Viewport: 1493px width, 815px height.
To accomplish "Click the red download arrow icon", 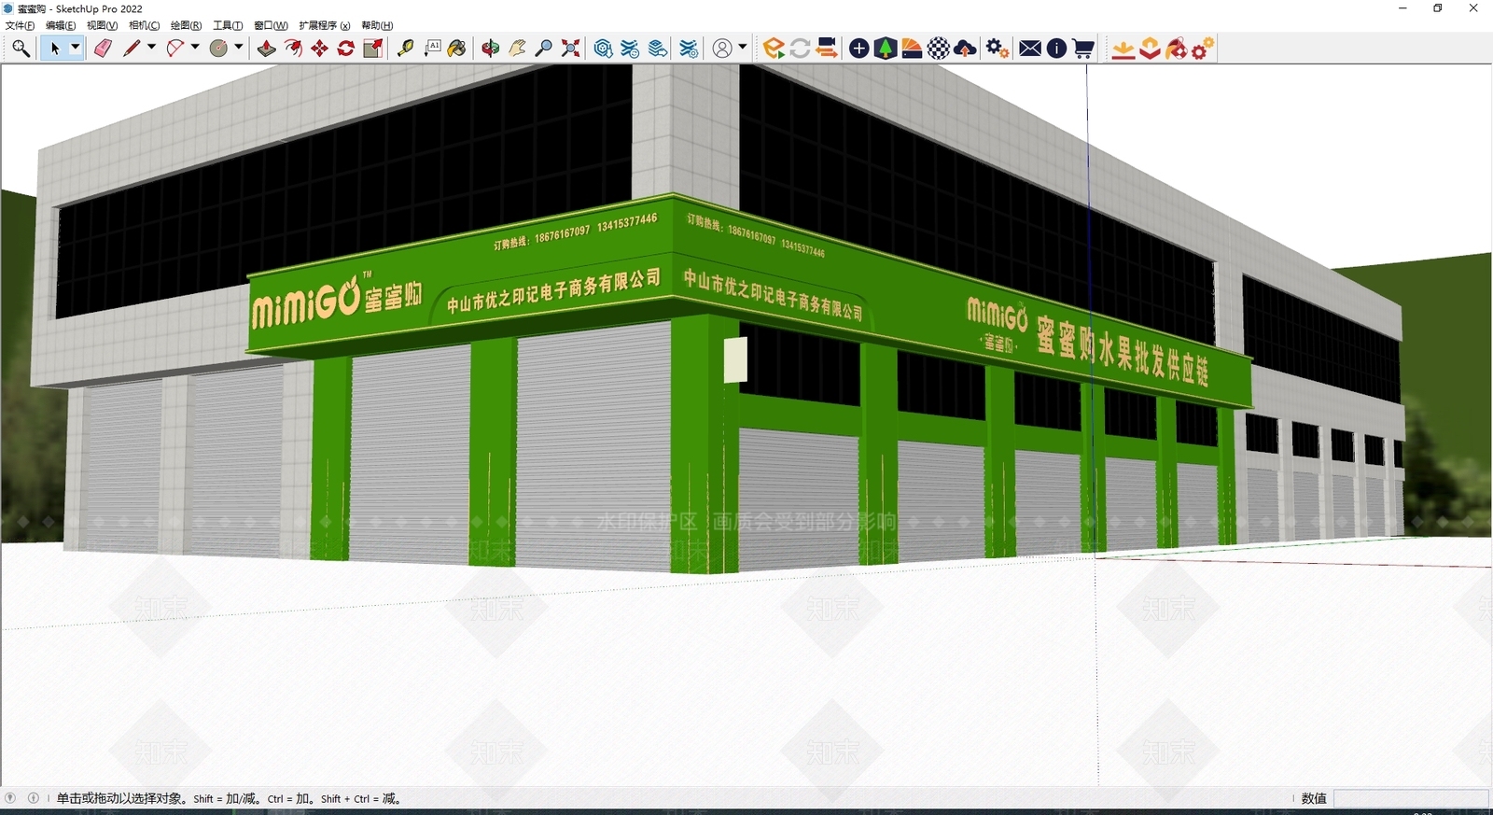I will point(1123,49).
